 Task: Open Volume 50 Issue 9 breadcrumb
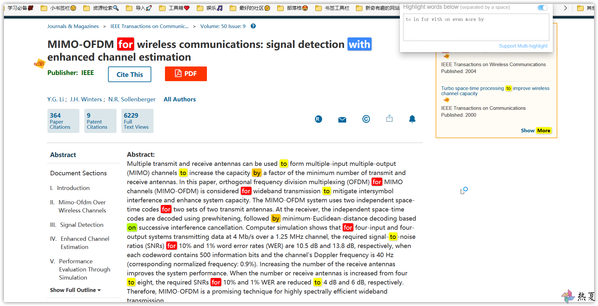[x=223, y=26]
